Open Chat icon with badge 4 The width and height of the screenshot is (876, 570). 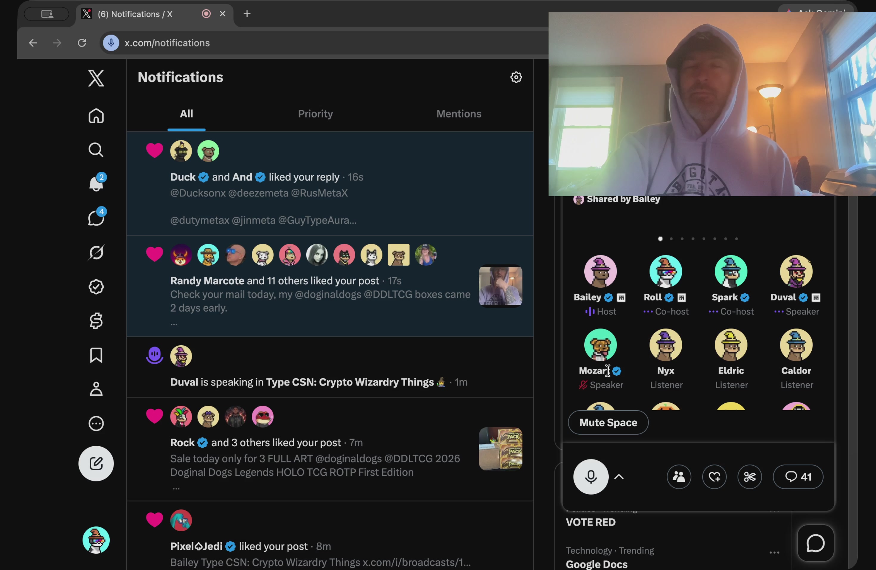[x=97, y=217]
